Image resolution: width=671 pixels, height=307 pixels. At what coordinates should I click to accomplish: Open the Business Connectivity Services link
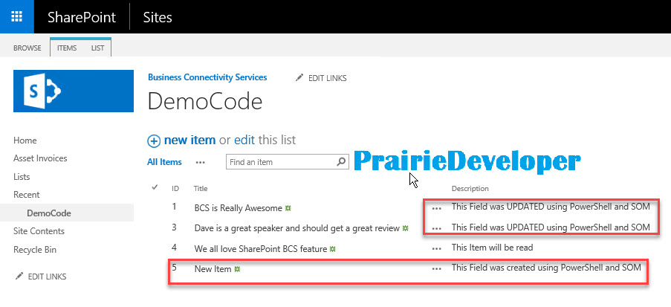pos(207,77)
